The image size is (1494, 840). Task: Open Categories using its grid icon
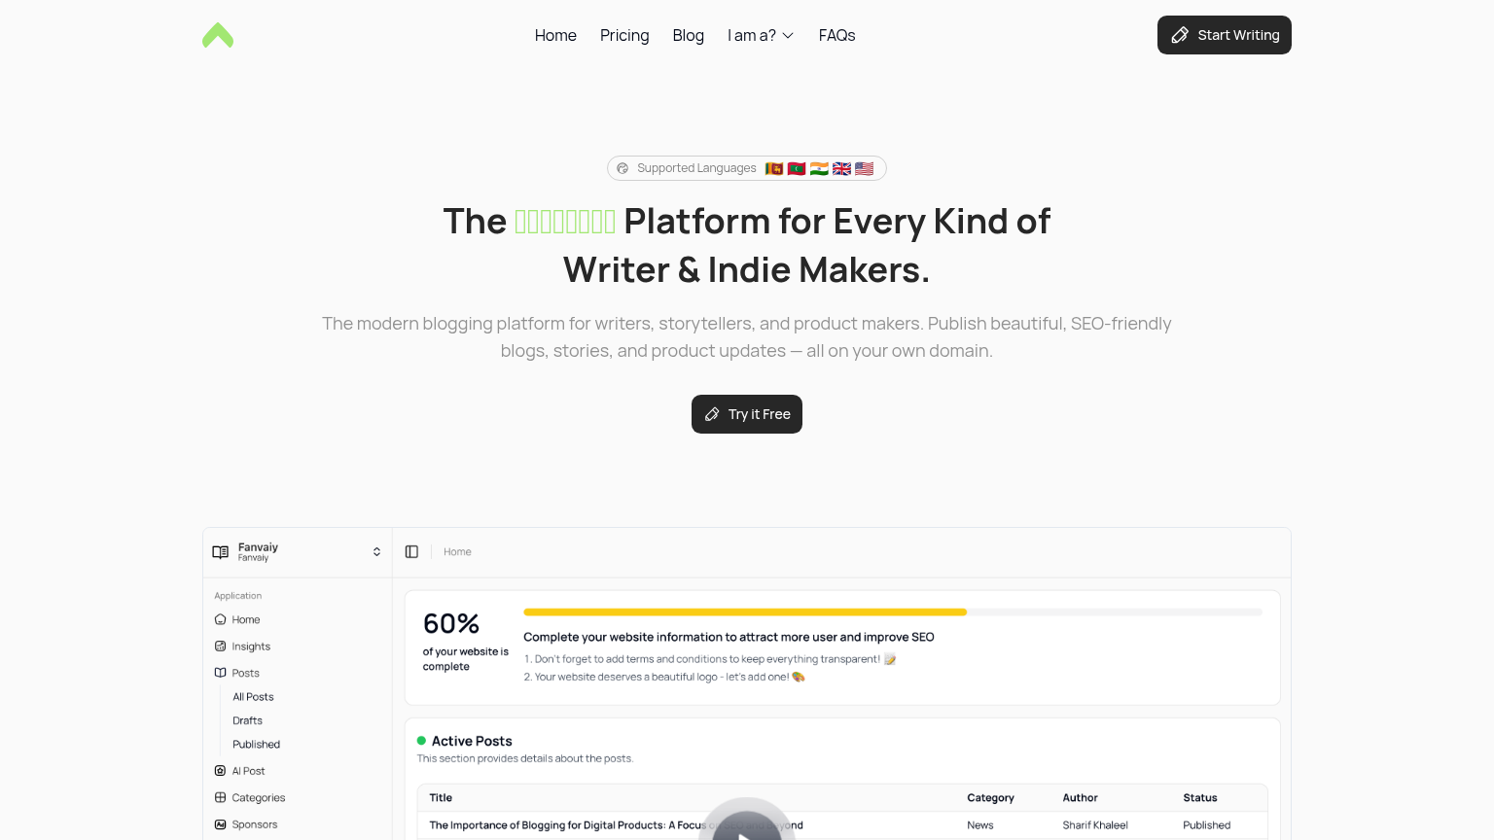221,797
